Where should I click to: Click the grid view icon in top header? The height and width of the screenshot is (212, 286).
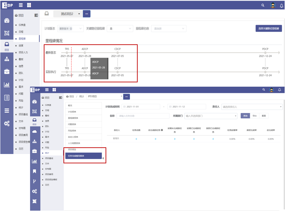click(29, 5)
